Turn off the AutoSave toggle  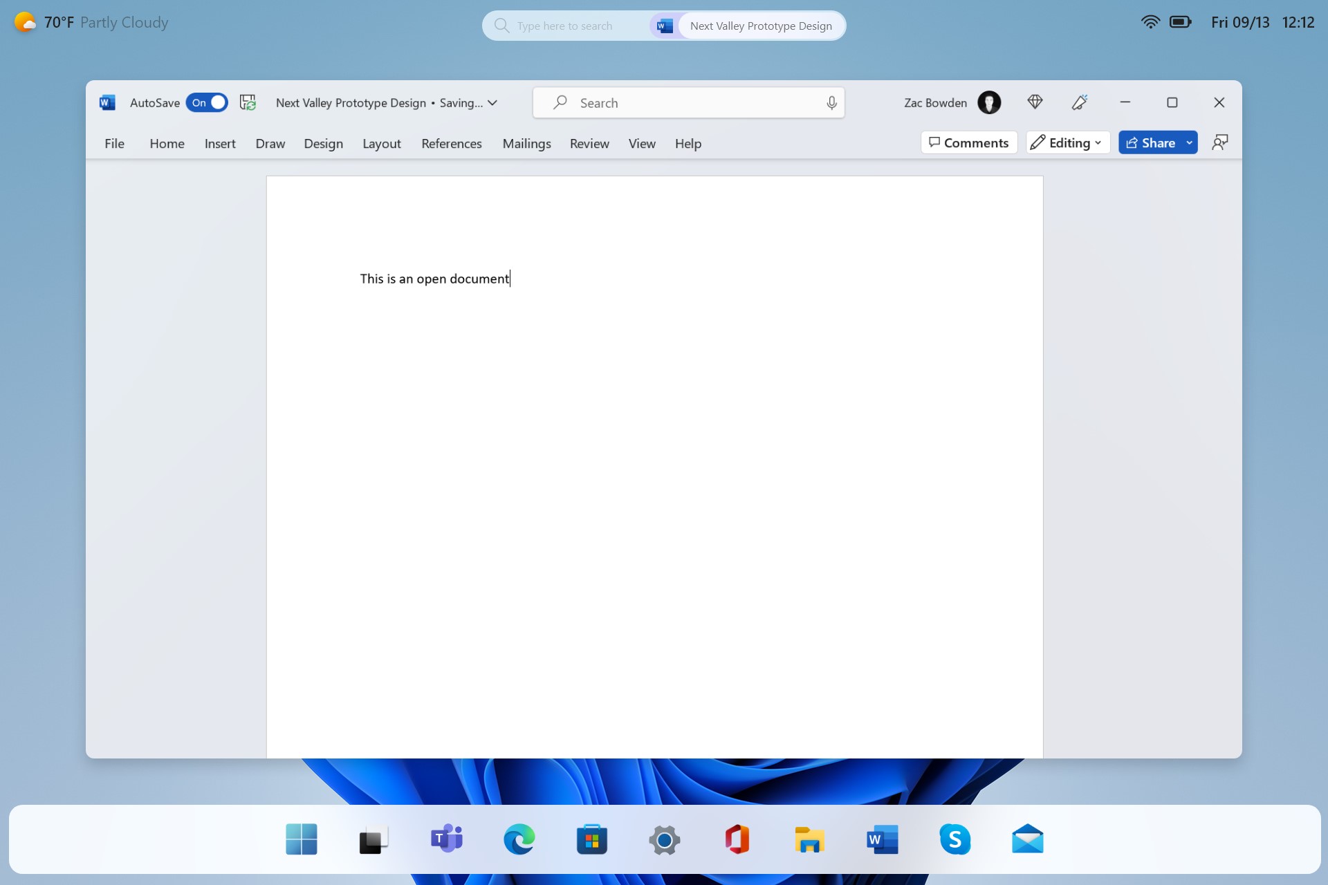[x=207, y=102]
